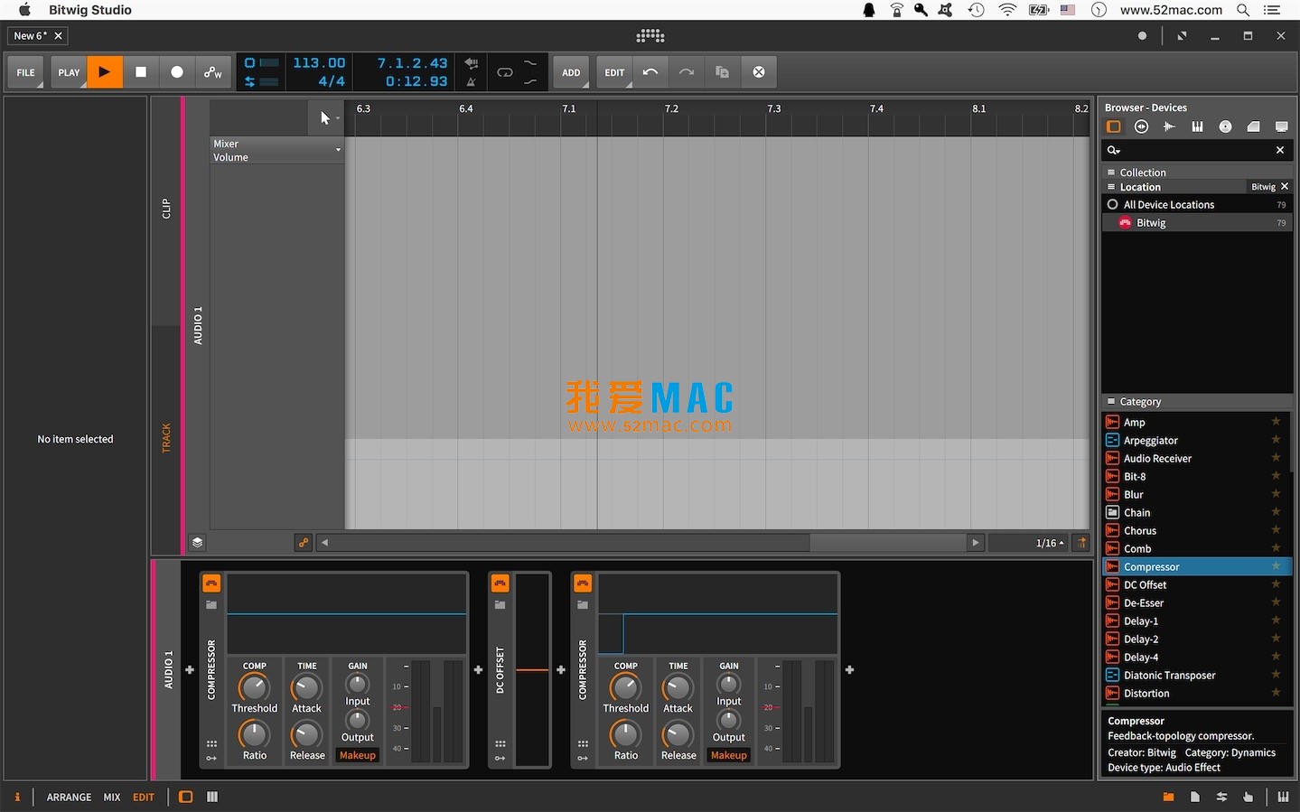
Task: Click the 4/4 time signature field
Action: pos(331,81)
